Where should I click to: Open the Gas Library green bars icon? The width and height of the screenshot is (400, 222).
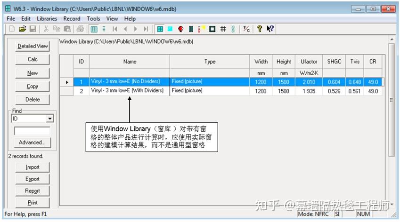(191, 29)
